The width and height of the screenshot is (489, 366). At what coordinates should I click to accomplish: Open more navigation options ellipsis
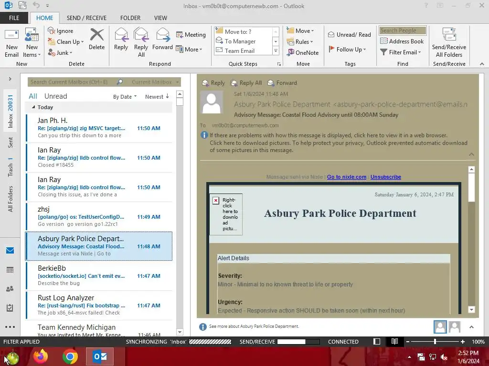coord(10,327)
